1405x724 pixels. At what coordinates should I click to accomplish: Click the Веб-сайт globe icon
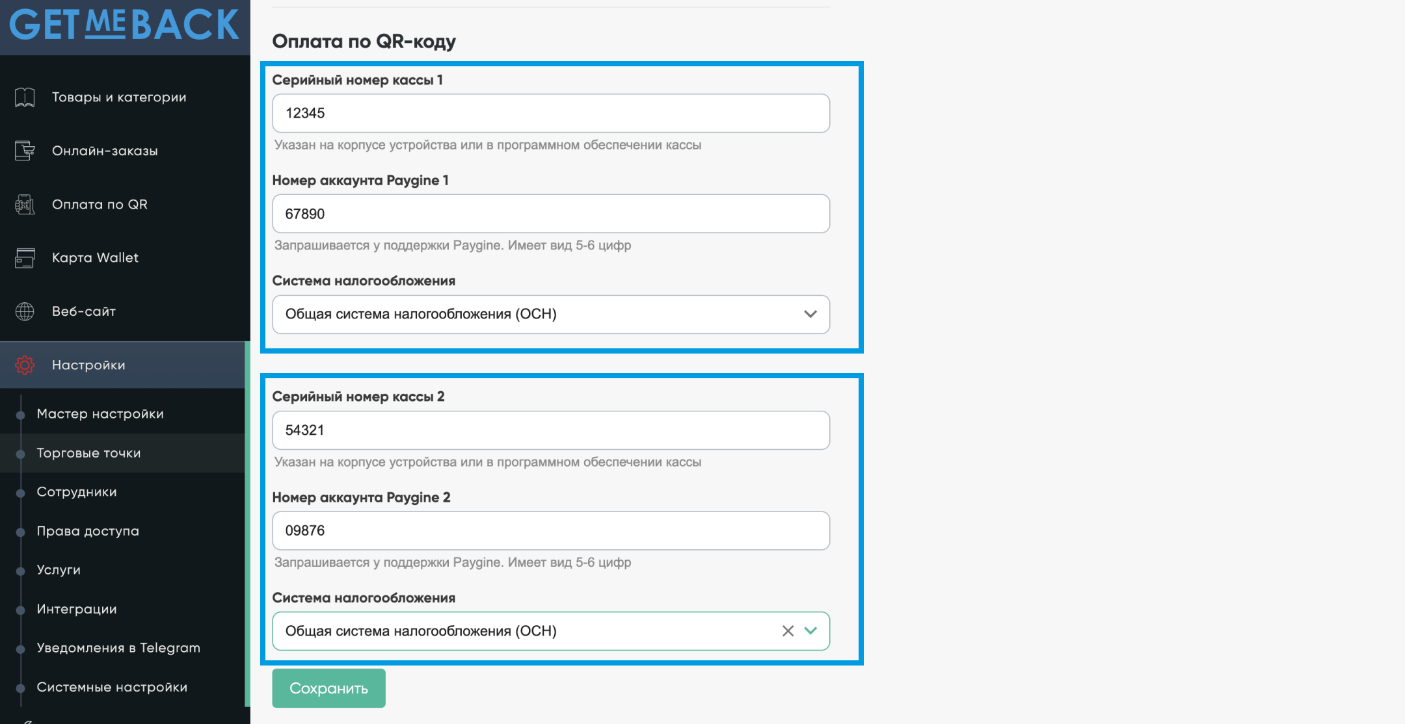click(x=25, y=312)
